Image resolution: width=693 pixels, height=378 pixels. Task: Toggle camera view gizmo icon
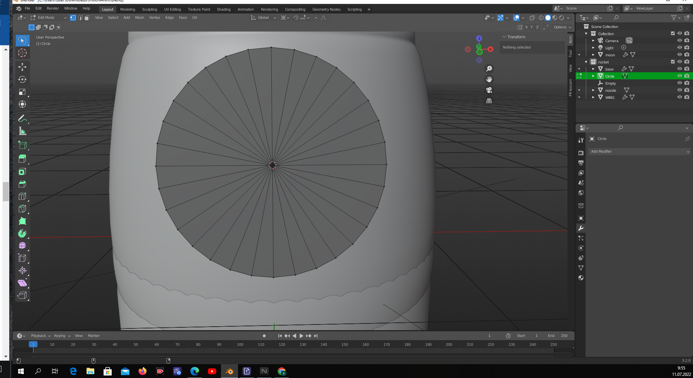click(x=489, y=90)
